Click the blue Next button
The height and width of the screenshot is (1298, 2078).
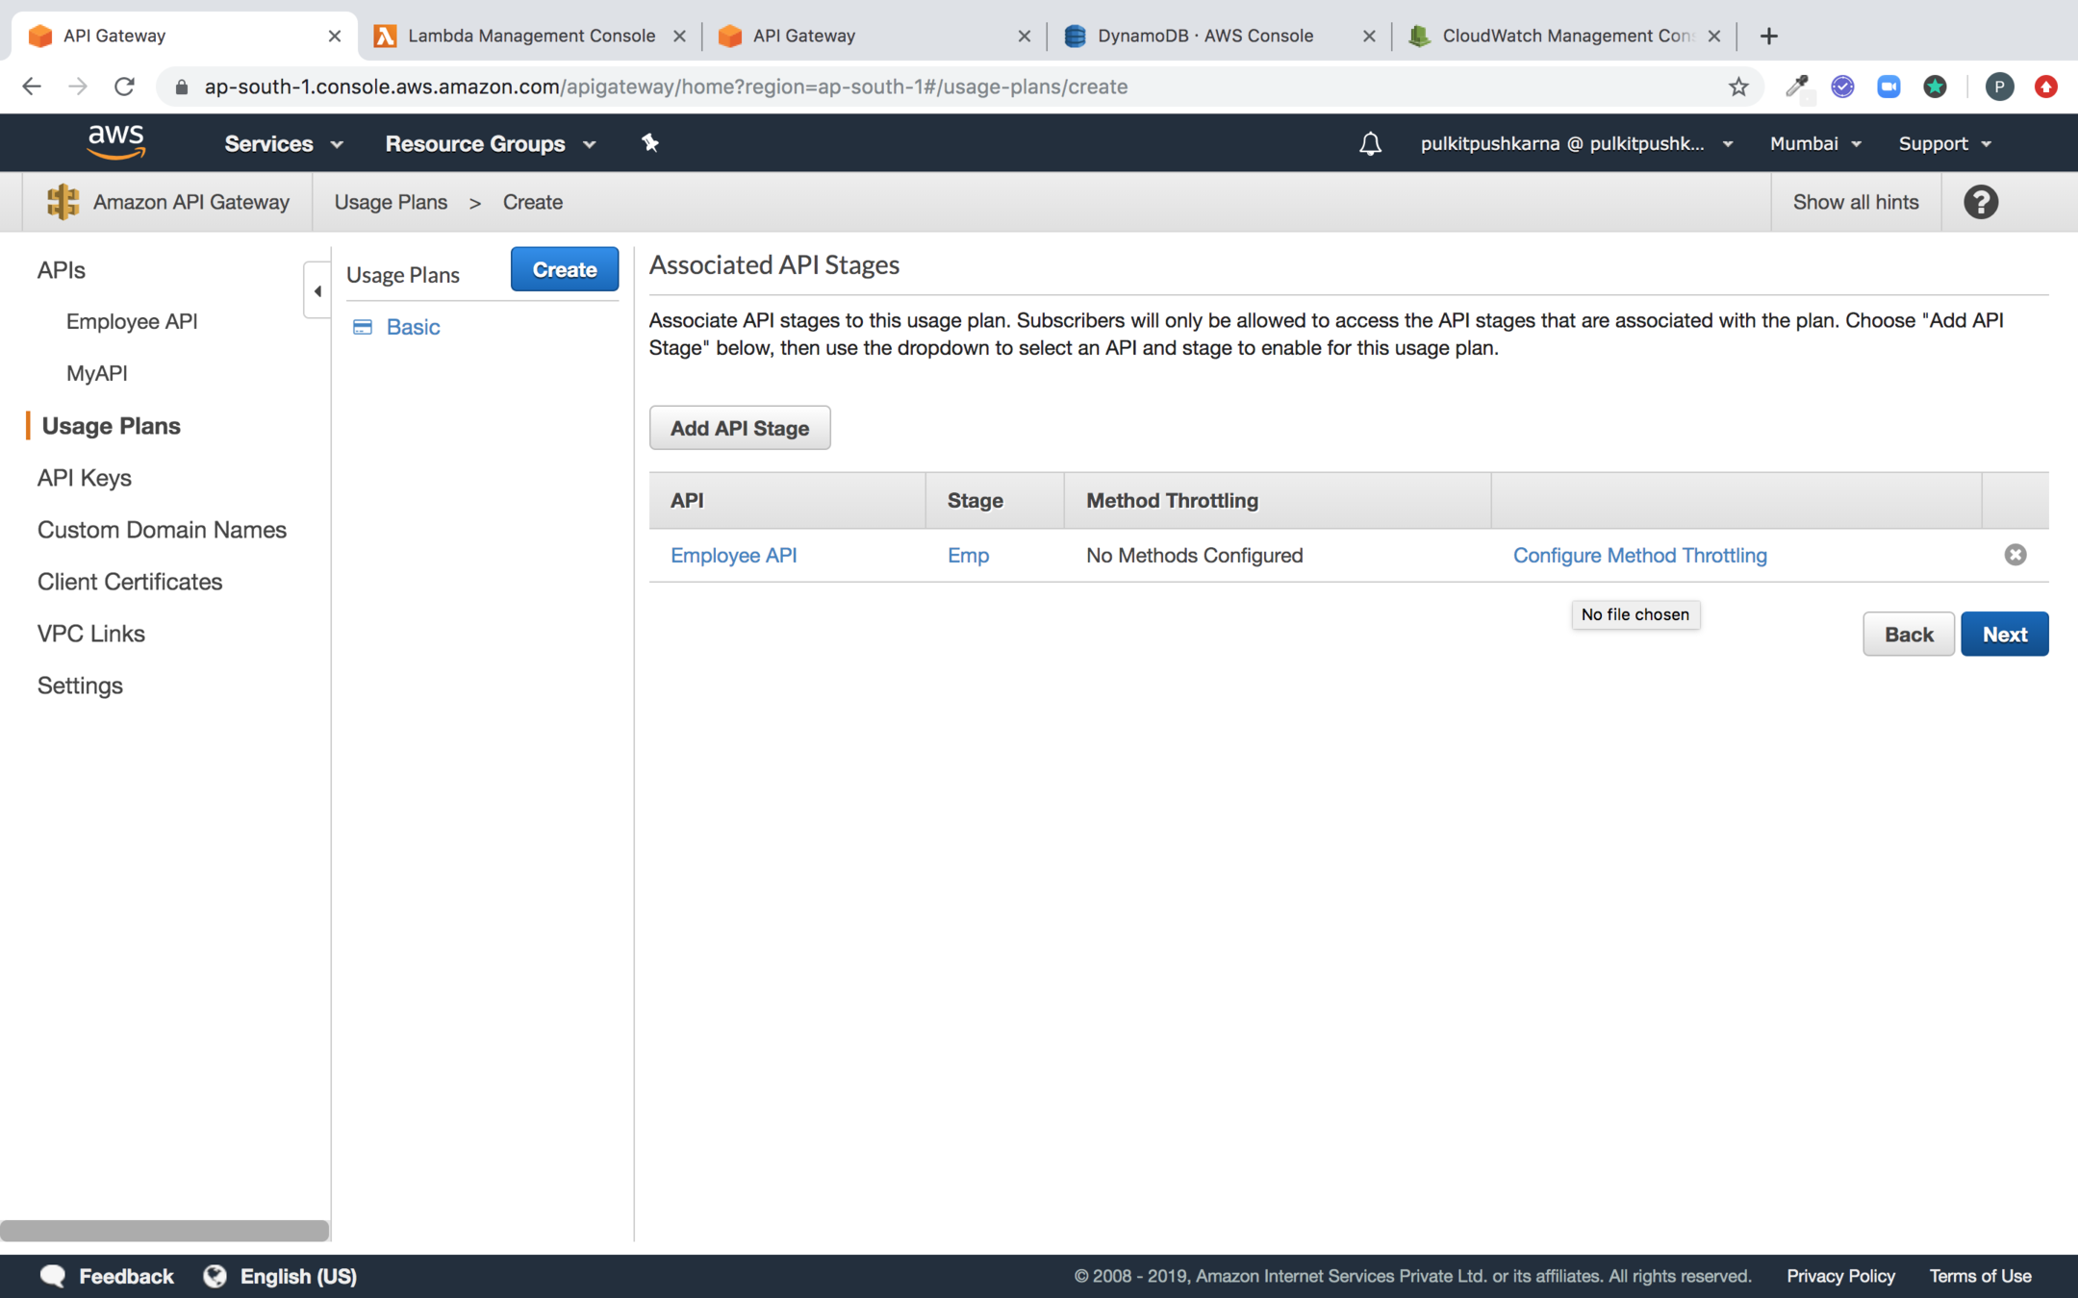click(2004, 634)
